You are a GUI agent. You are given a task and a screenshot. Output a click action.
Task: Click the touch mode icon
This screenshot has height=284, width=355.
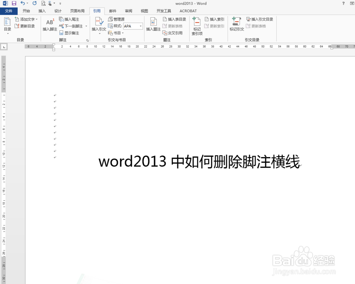50,3
